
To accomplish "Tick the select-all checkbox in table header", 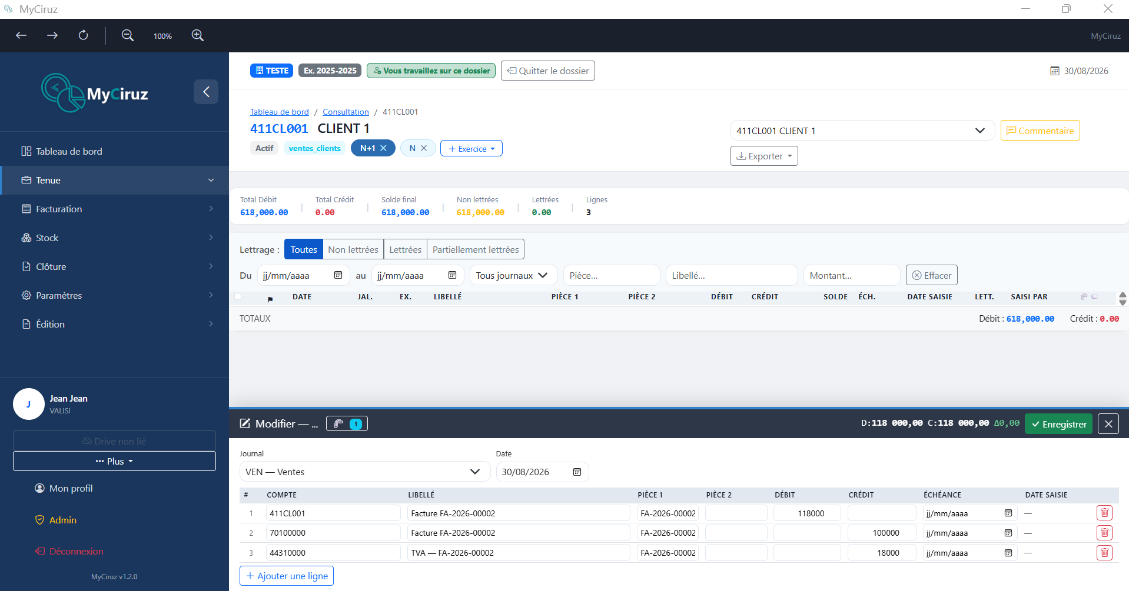I will point(238,296).
